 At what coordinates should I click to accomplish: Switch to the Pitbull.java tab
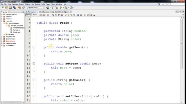point(45,12)
